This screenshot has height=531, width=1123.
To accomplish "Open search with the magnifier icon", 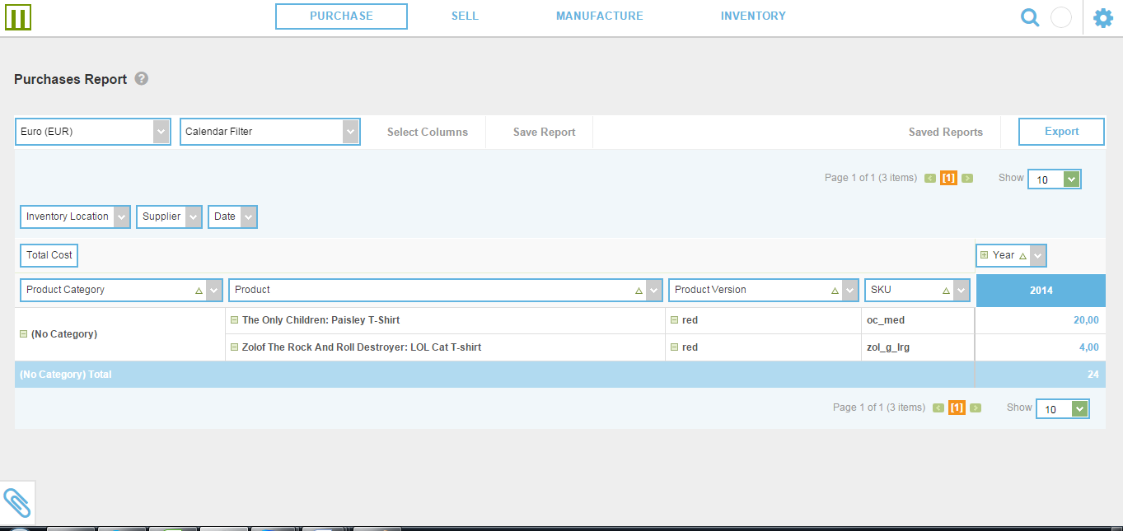I will (x=1029, y=16).
